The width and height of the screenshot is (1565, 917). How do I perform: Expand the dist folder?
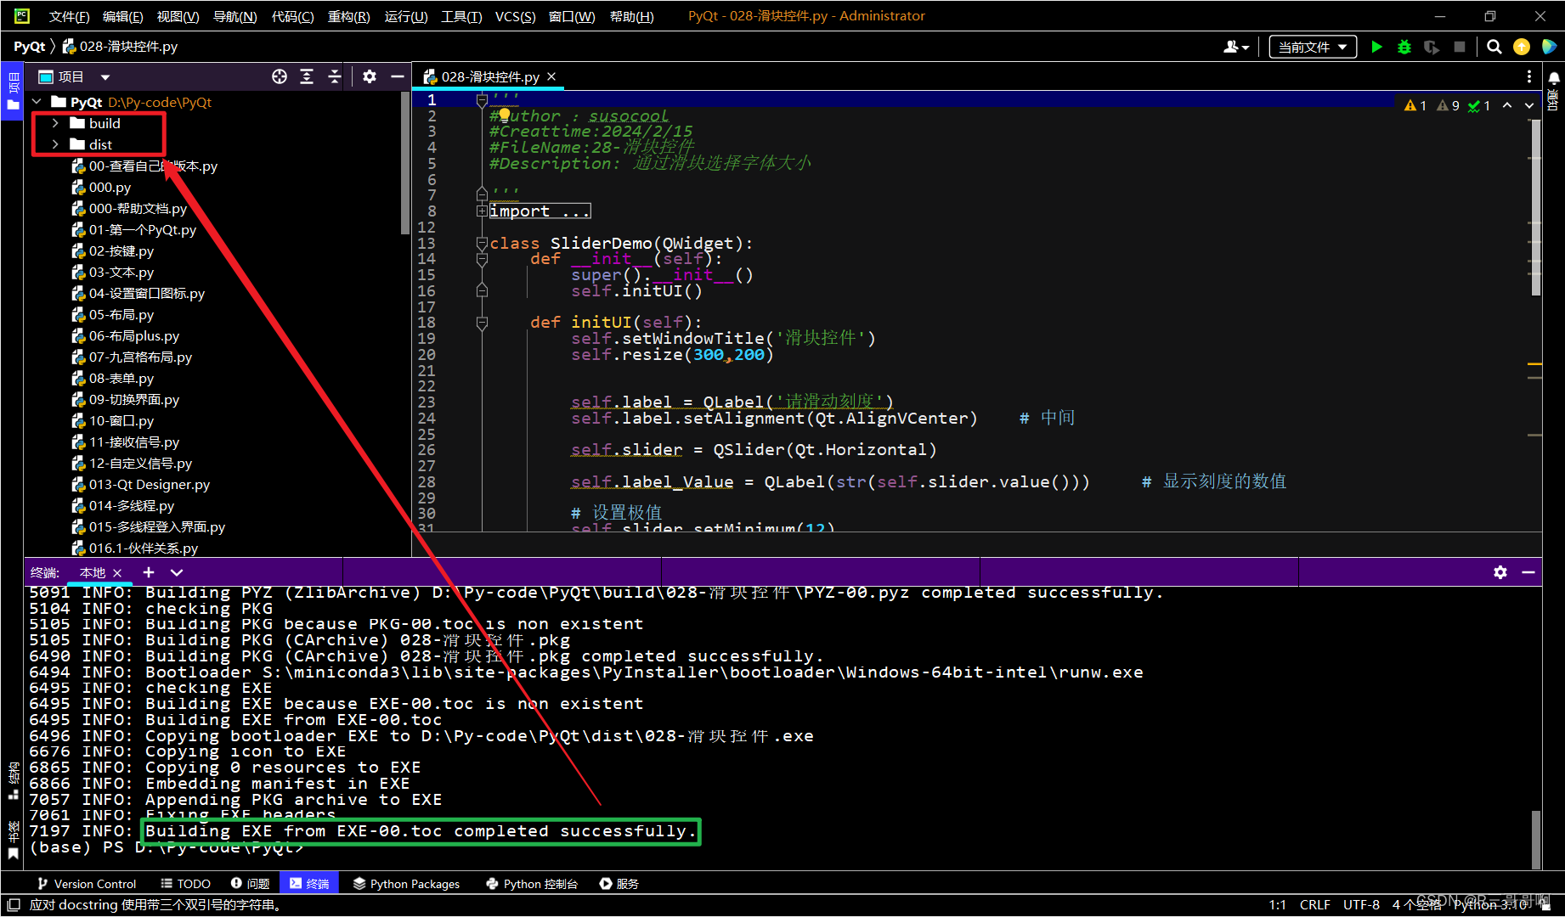55,144
